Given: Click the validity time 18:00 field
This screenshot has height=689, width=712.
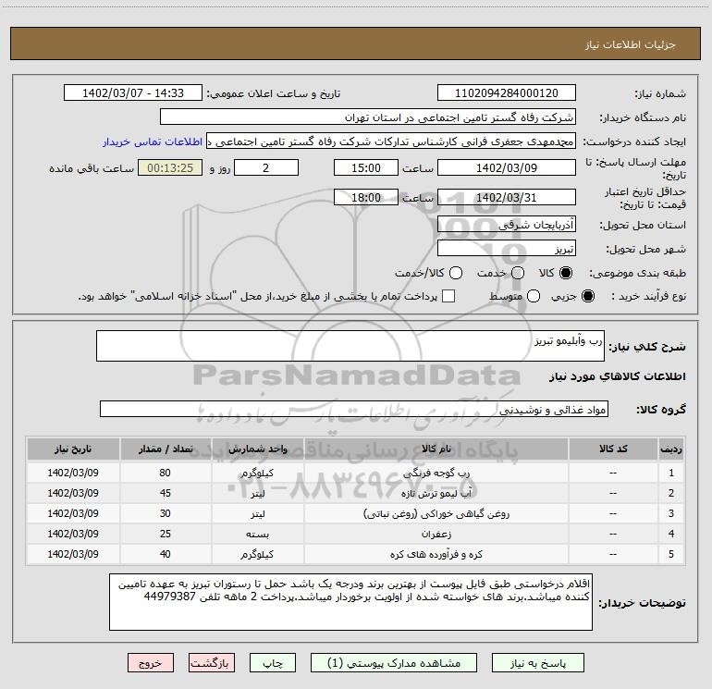Looking at the screenshot, I should point(366,197).
